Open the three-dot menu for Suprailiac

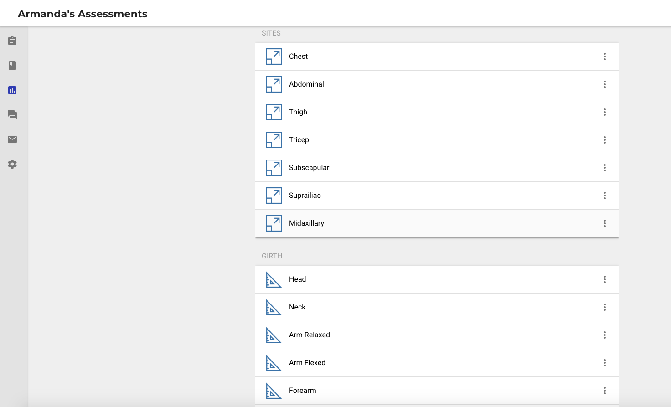pyautogui.click(x=605, y=196)
